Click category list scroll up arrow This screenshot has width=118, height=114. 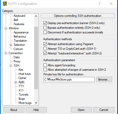36,16
